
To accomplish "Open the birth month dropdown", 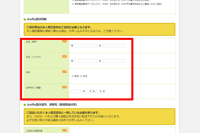I will point(89,91).
